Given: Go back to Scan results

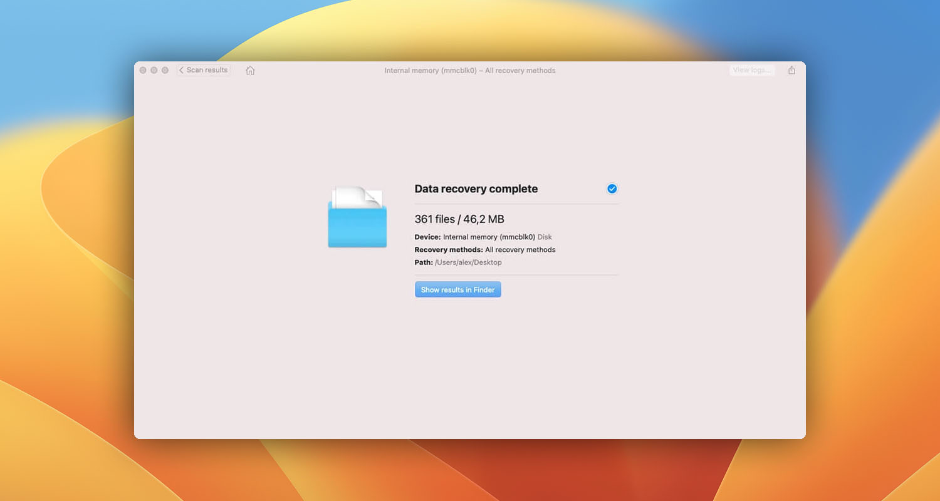Looking at the screenshot, I should pyautogui.click(x=204, y=70).
